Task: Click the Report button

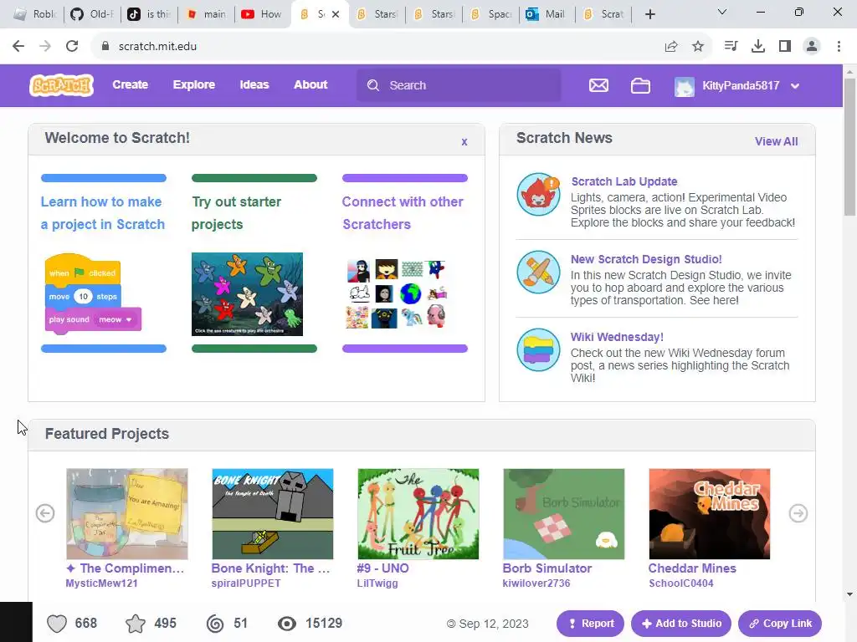Action: (x=590, y=624)
